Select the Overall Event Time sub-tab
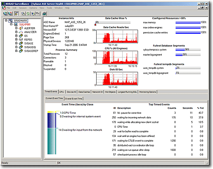 coord(73,99)
